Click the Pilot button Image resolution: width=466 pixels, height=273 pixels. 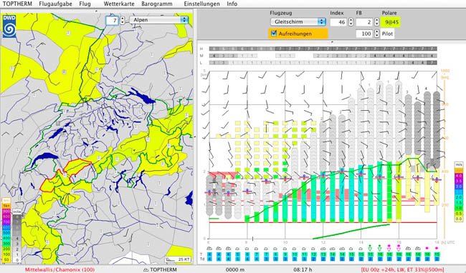(x=388, y=34)
